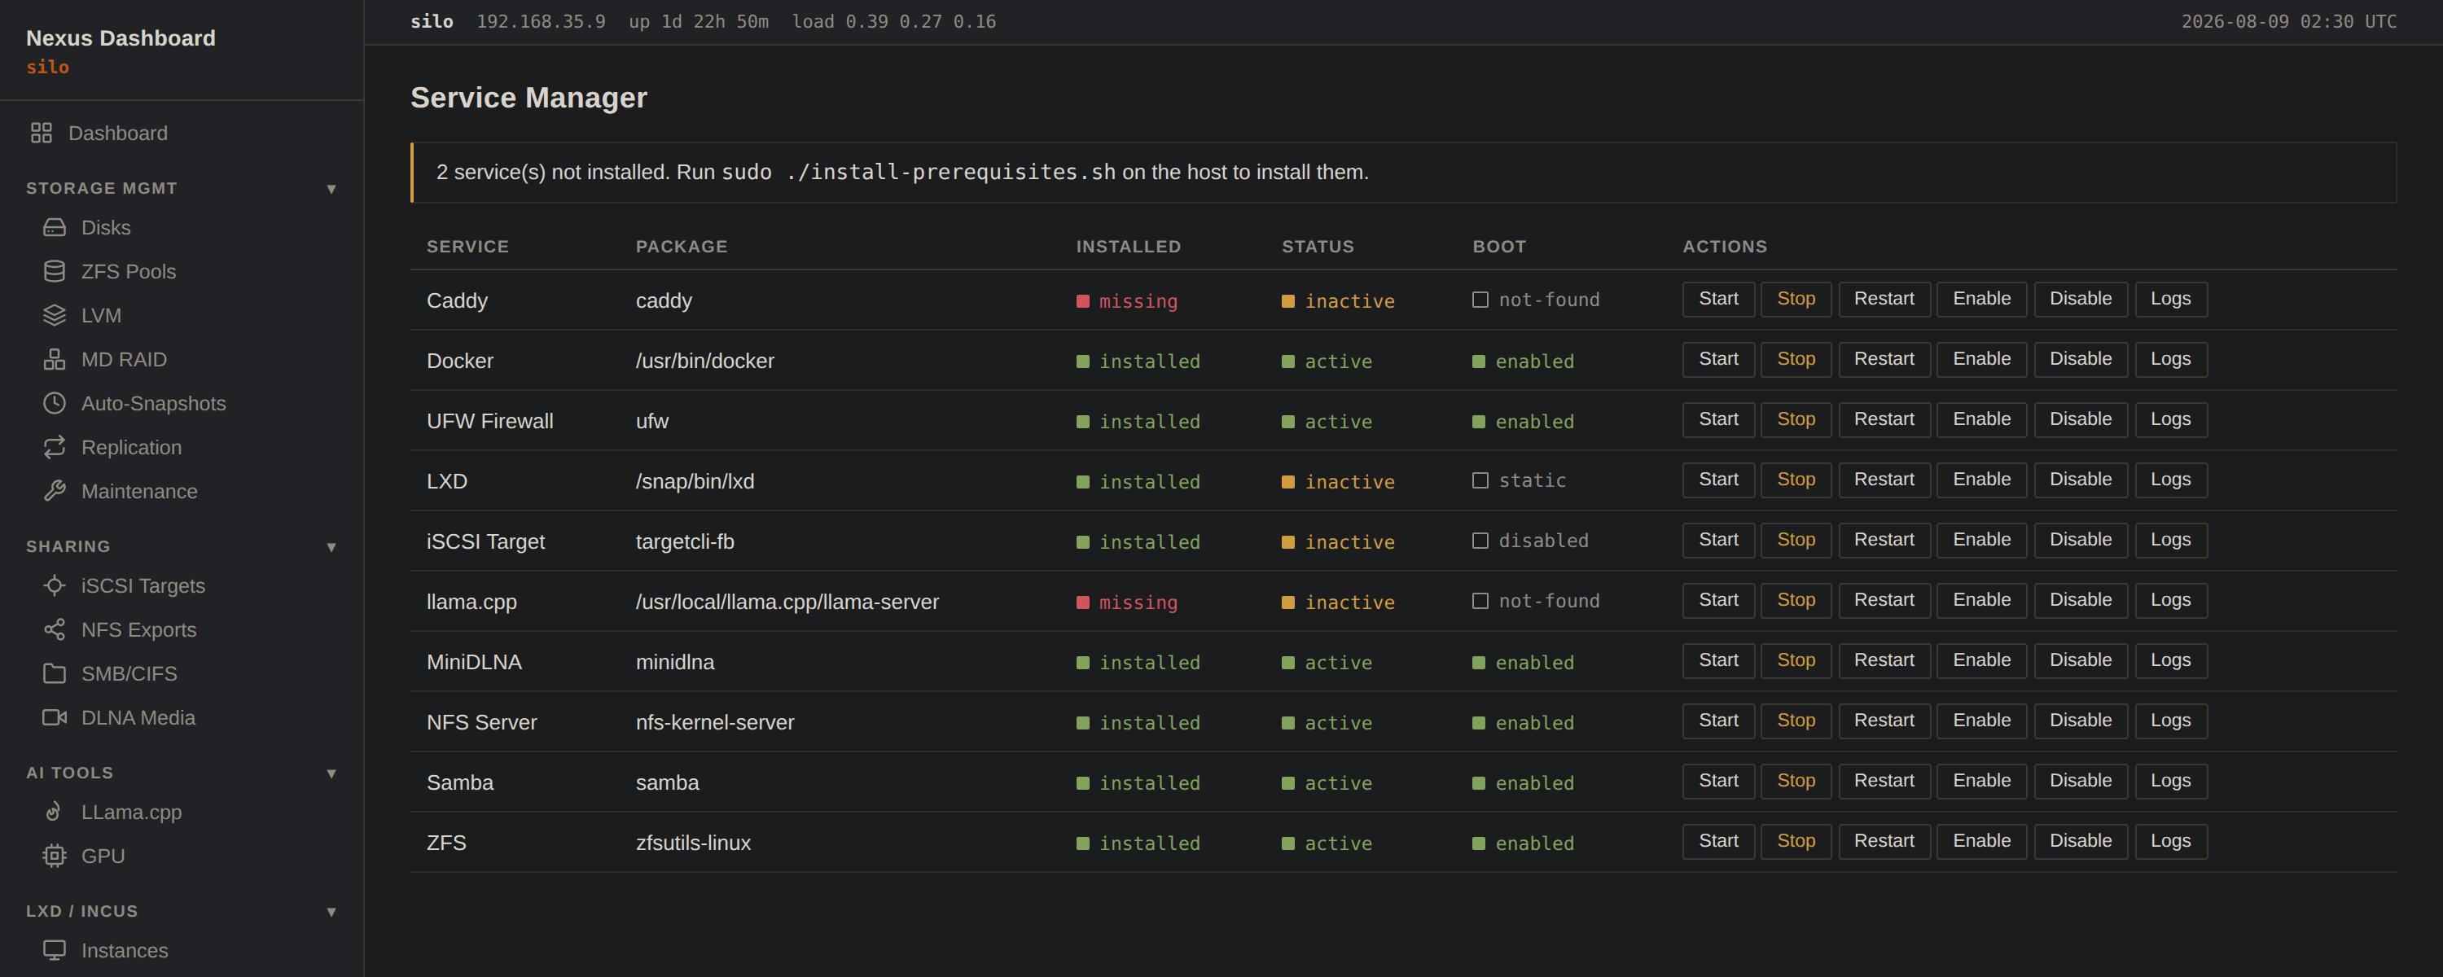Click the install-prerequisites.sh command text
The image size is (2443, 977).
(918, 172)
